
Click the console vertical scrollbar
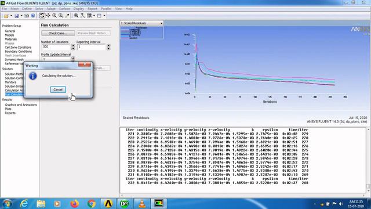(x=369, y=160)
